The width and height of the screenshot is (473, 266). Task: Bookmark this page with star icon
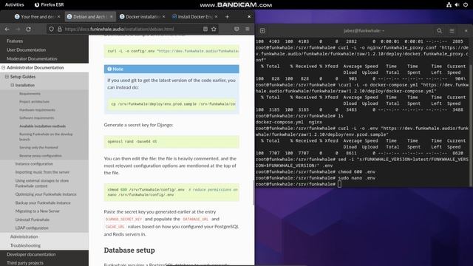[x=214, y=30]
